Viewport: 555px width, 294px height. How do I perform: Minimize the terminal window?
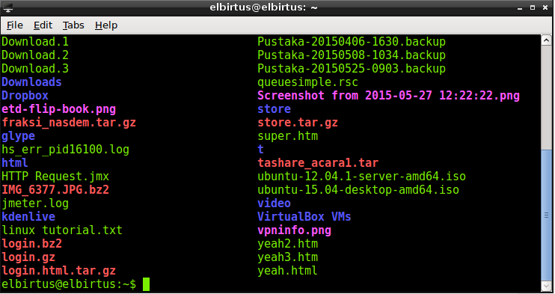(520, 7)
